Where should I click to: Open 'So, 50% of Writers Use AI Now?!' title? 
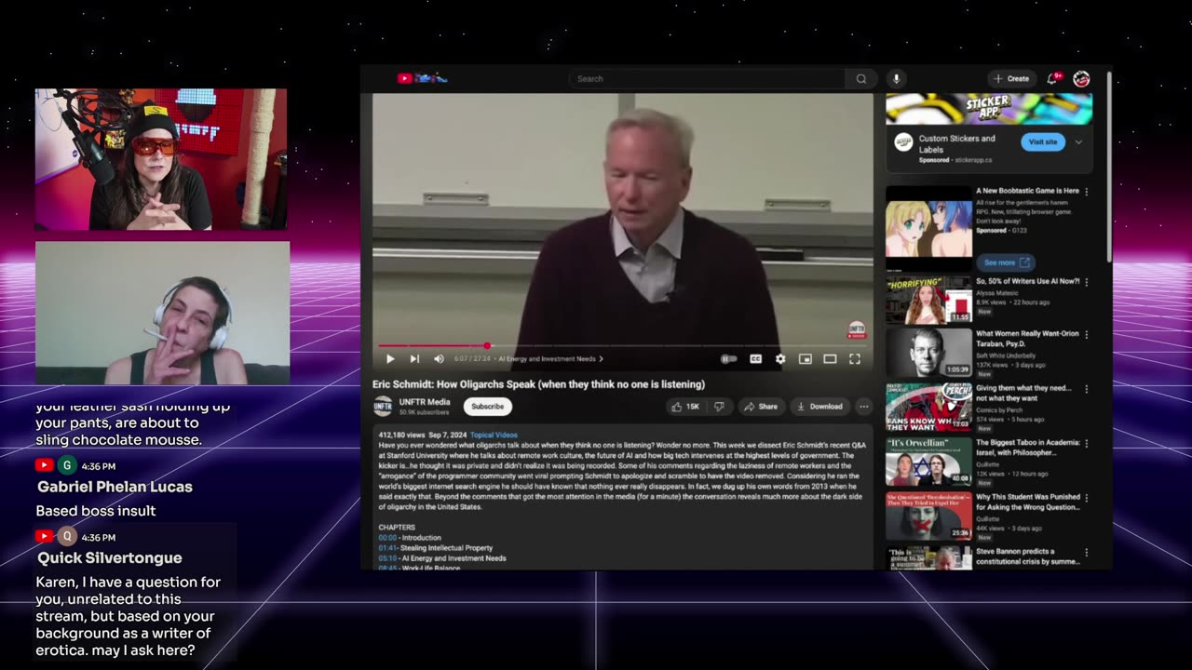point(1027,281)
